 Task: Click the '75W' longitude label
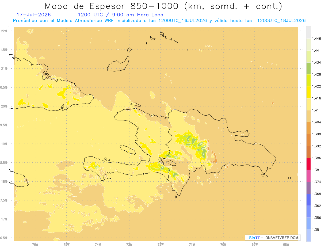67,245
